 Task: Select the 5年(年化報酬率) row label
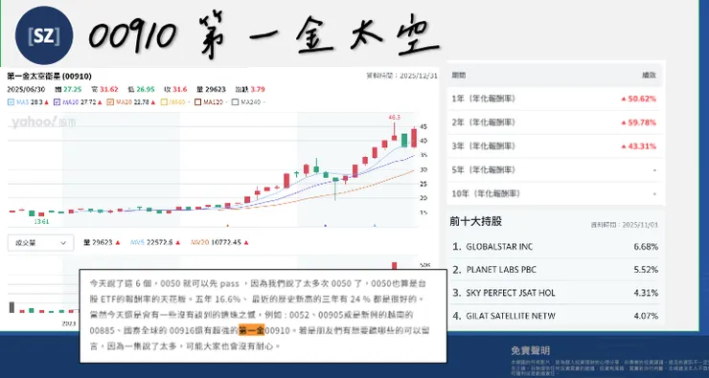tap(484, 170)
